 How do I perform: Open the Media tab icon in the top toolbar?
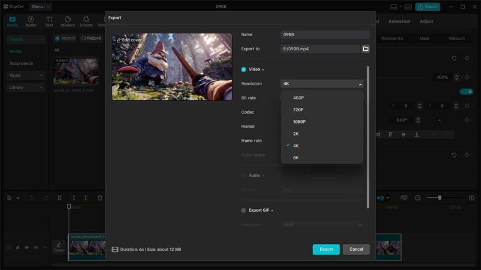(12, 19)
